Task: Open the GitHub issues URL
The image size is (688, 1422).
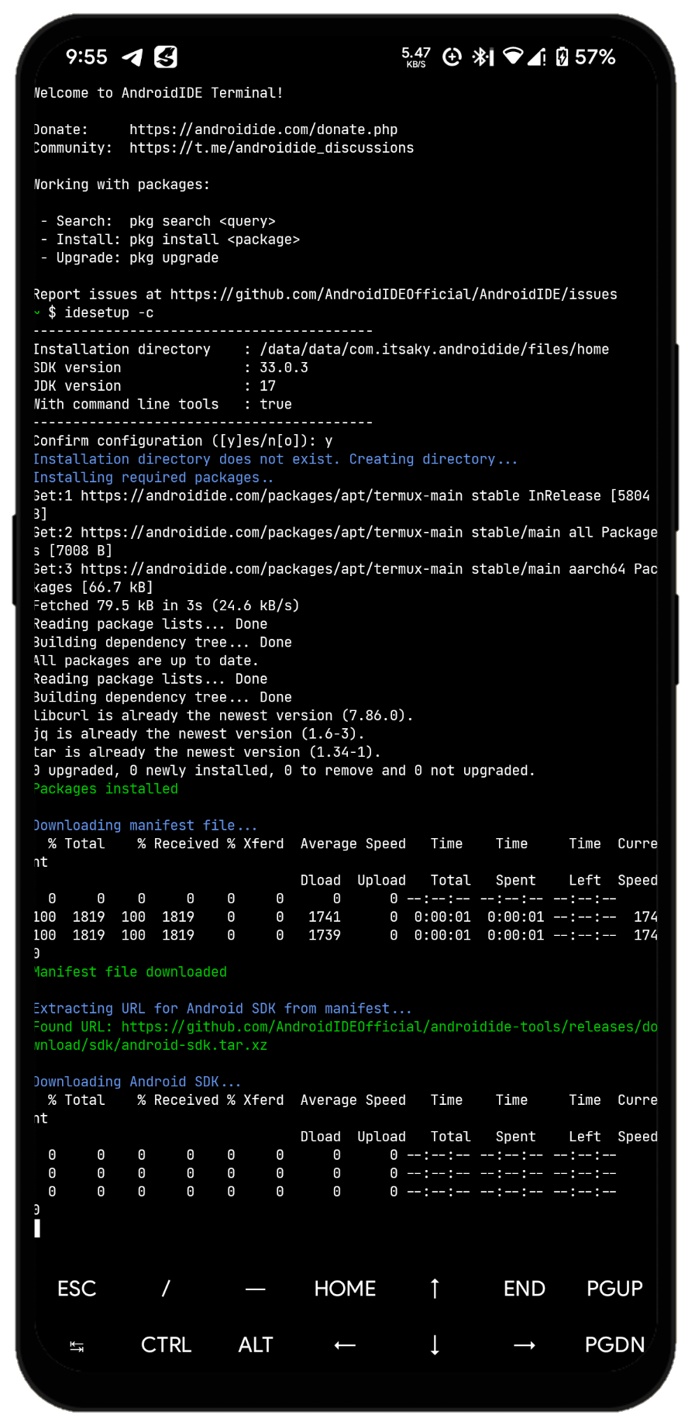Action: pyautogui.click(x=394, y=295)
